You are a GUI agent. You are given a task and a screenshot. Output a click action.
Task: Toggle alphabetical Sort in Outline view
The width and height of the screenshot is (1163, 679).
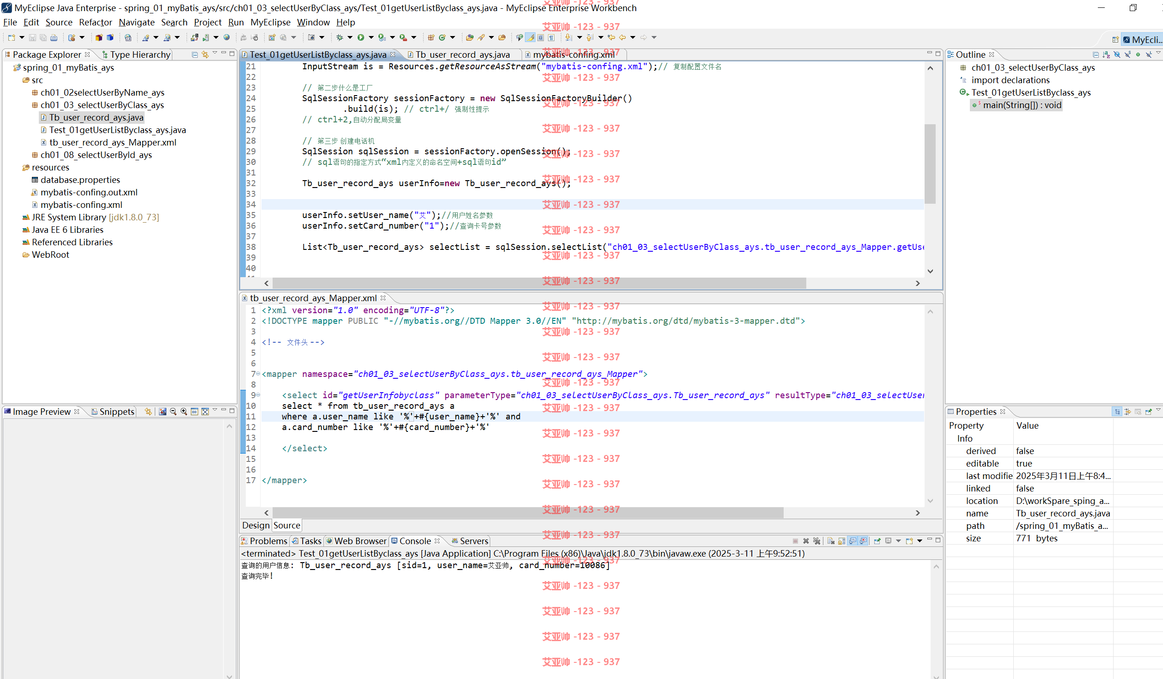click(x=1106, y=55)
